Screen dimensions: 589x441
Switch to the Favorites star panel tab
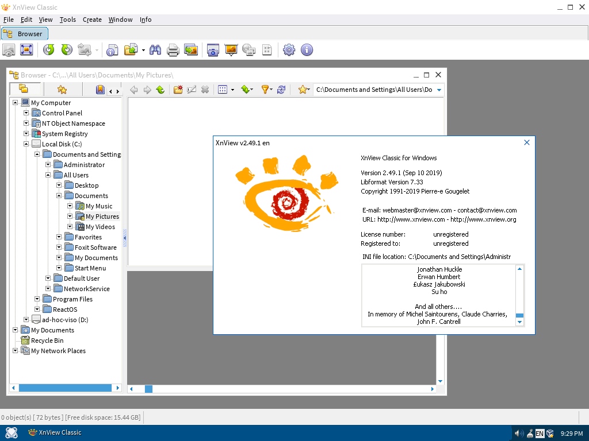click(62, 90)
